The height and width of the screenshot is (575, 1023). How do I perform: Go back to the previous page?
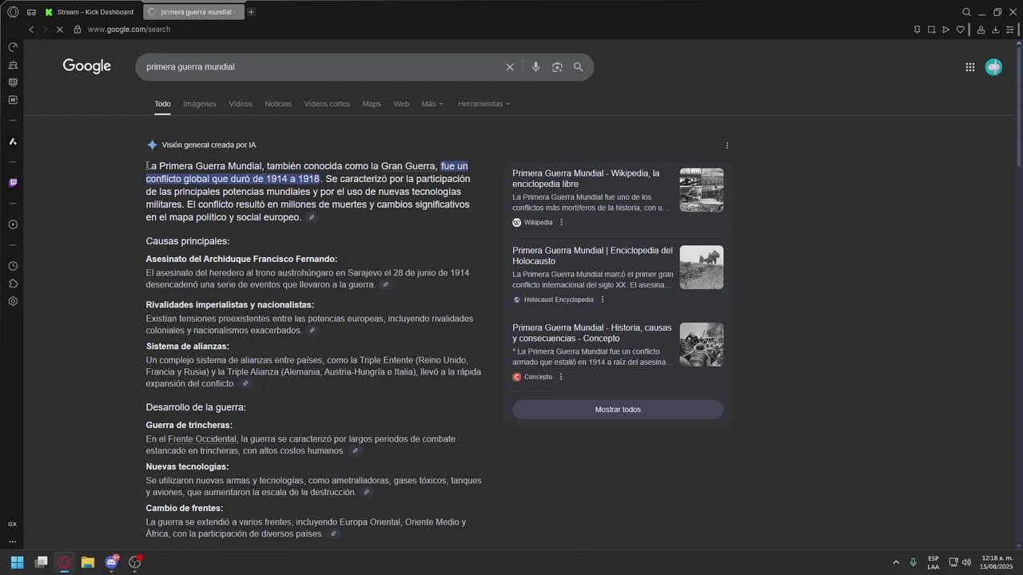pyautogui.click(x=31, y=30)
